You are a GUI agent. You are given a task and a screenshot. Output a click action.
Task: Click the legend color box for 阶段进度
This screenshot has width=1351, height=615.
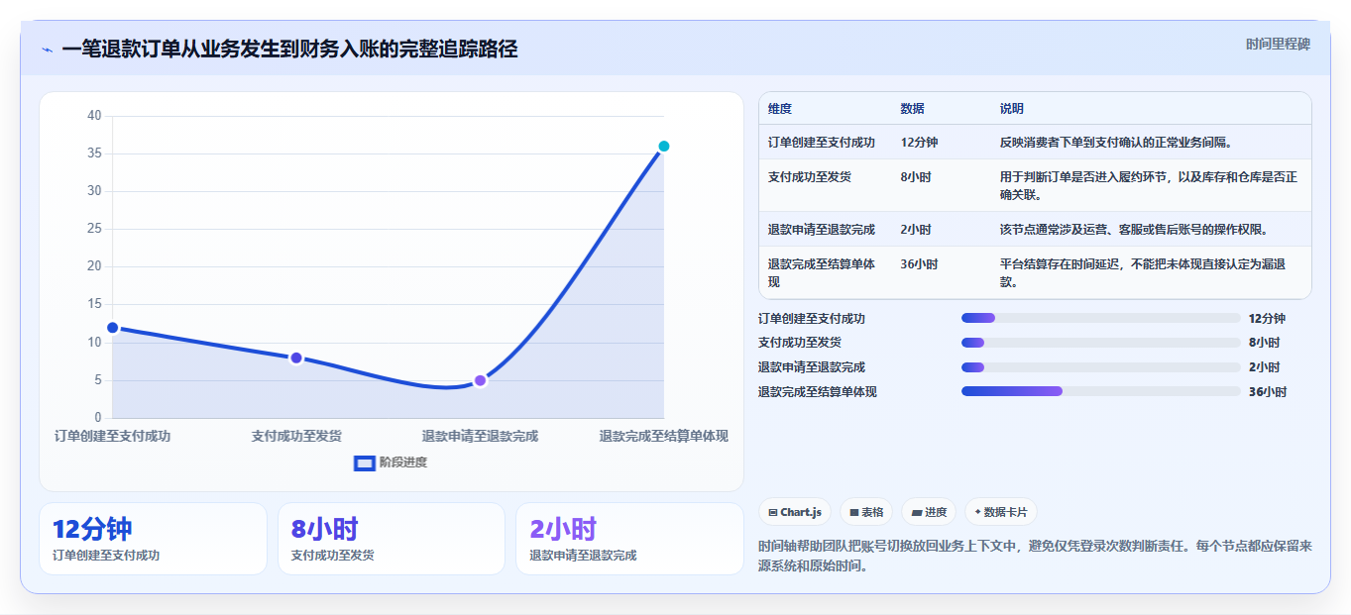tap(364, 462)
